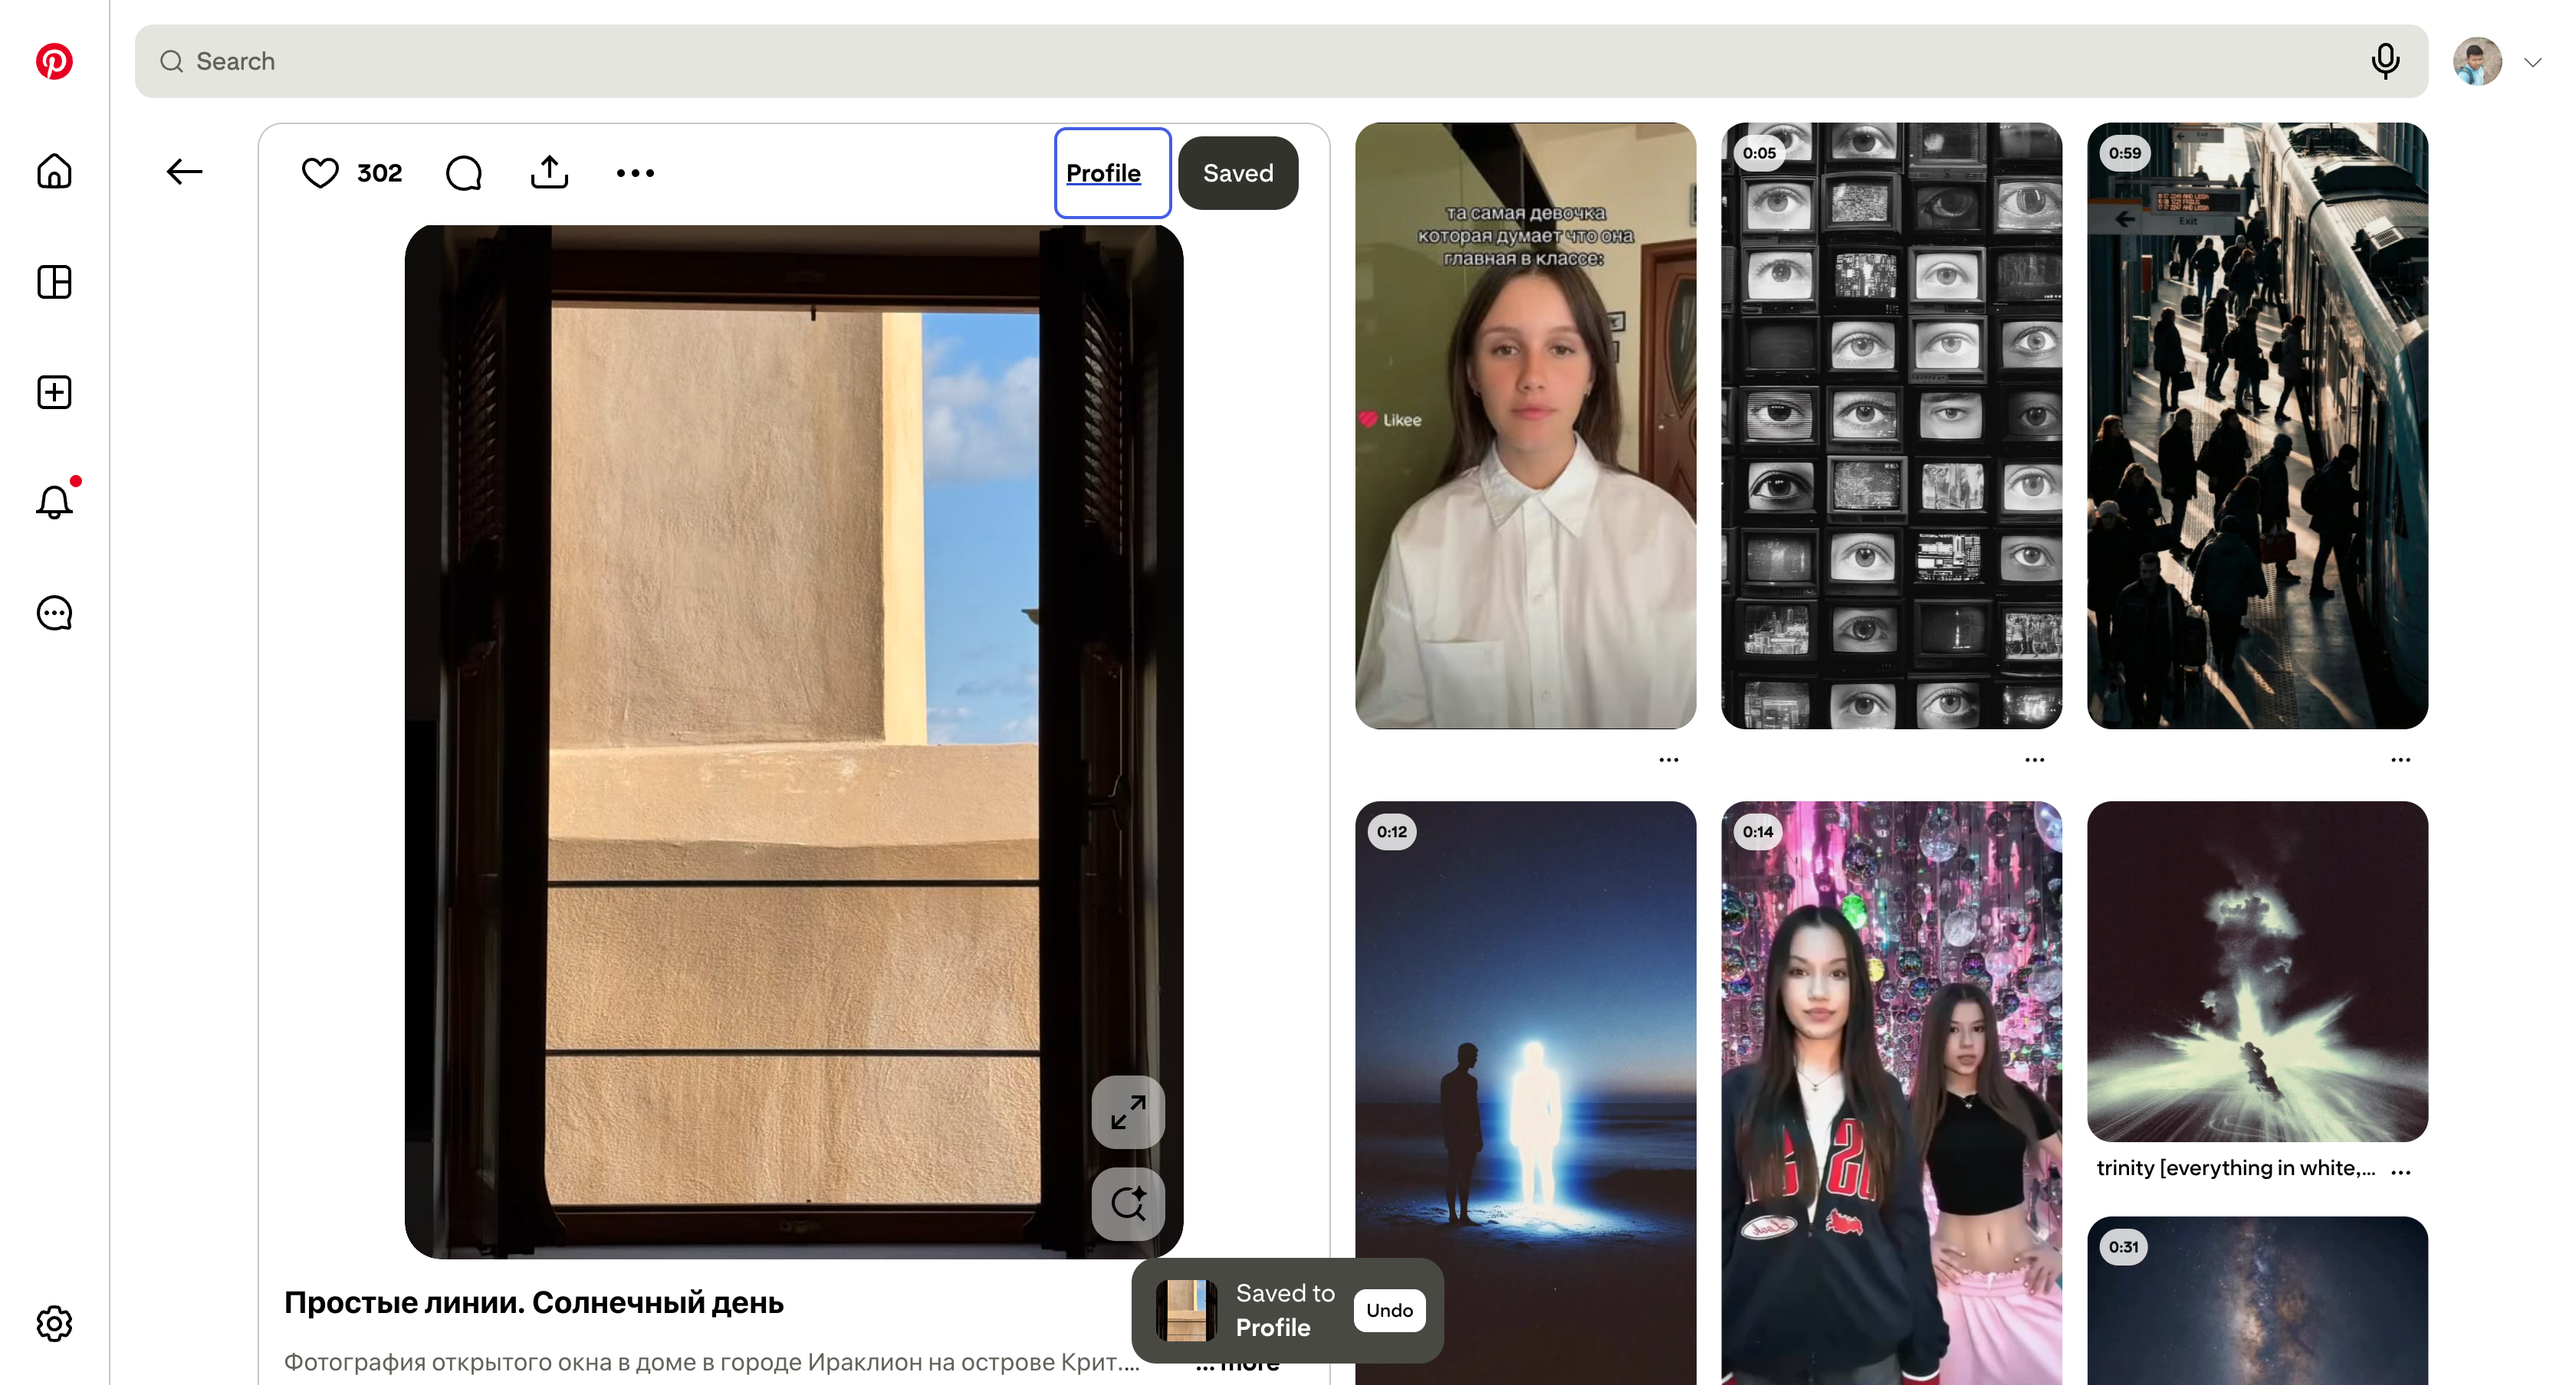Image resolution: width=2576 pixels, height=1385 pixels.
Task: Open the black-and-white eyes on TVs pin
Action: tap(1891, 426)
